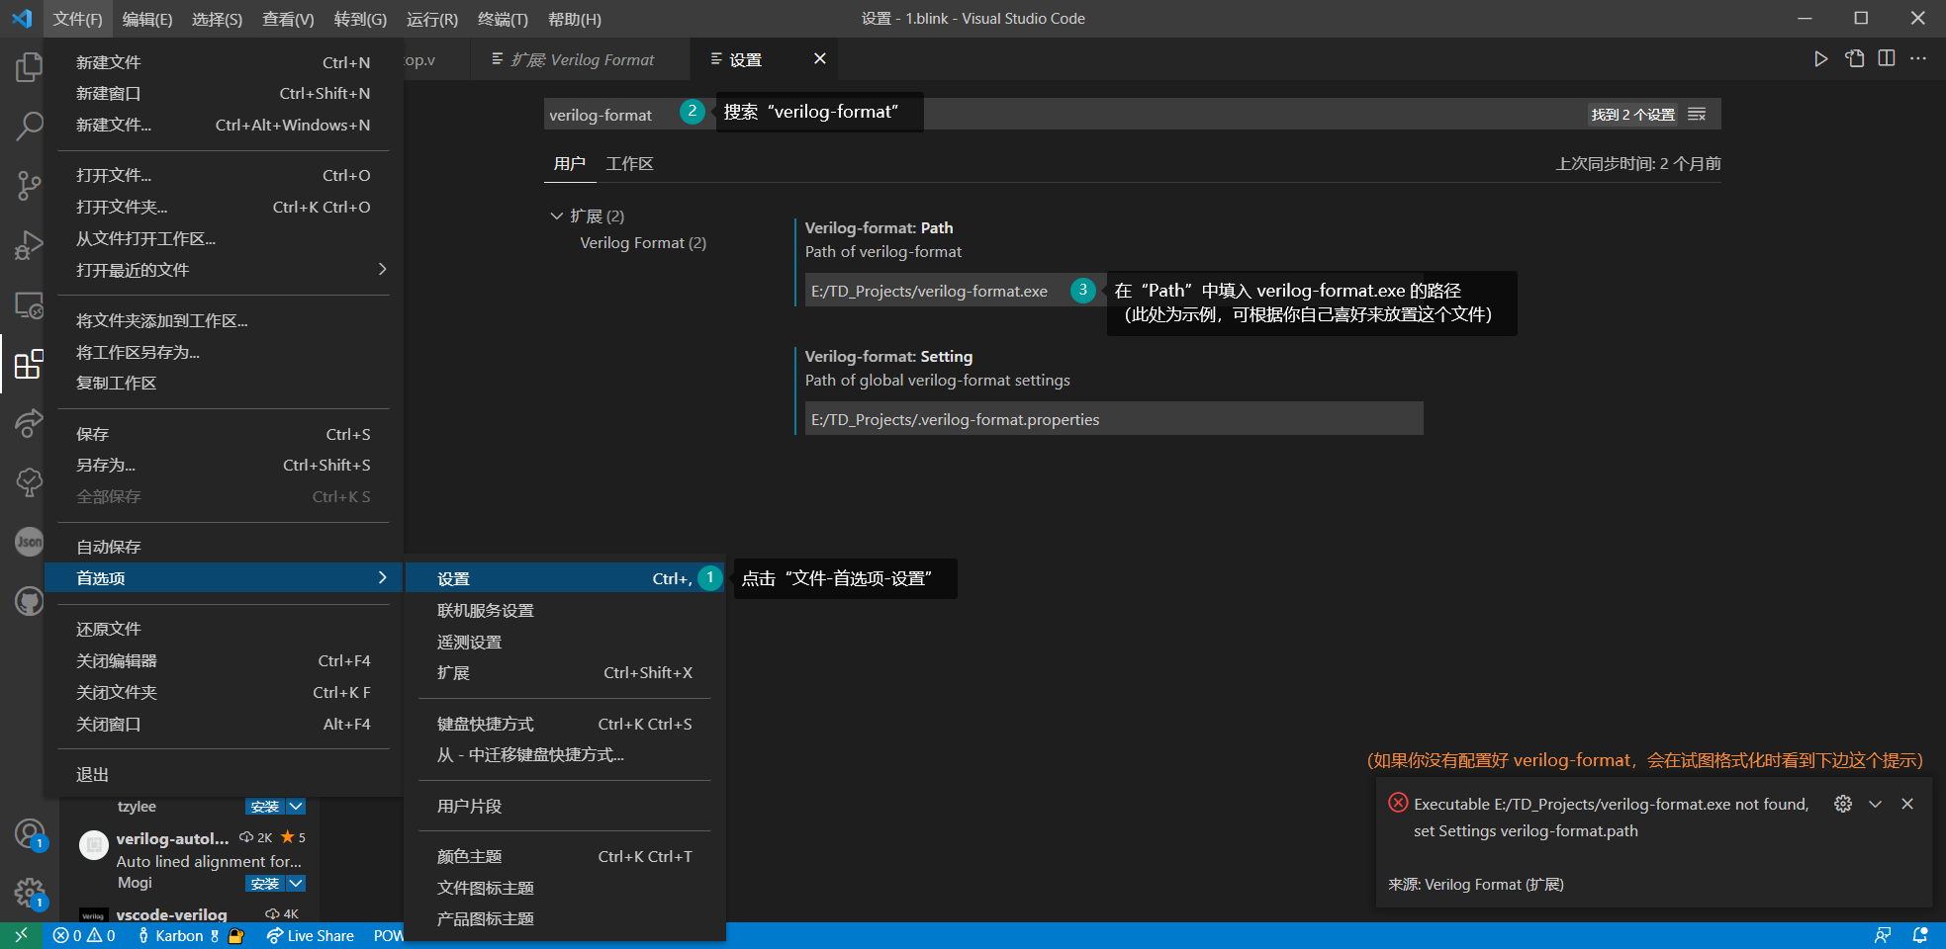Open the 帮助(H) menu
The image size is (1946, 949).
click(x=575, y=19)
